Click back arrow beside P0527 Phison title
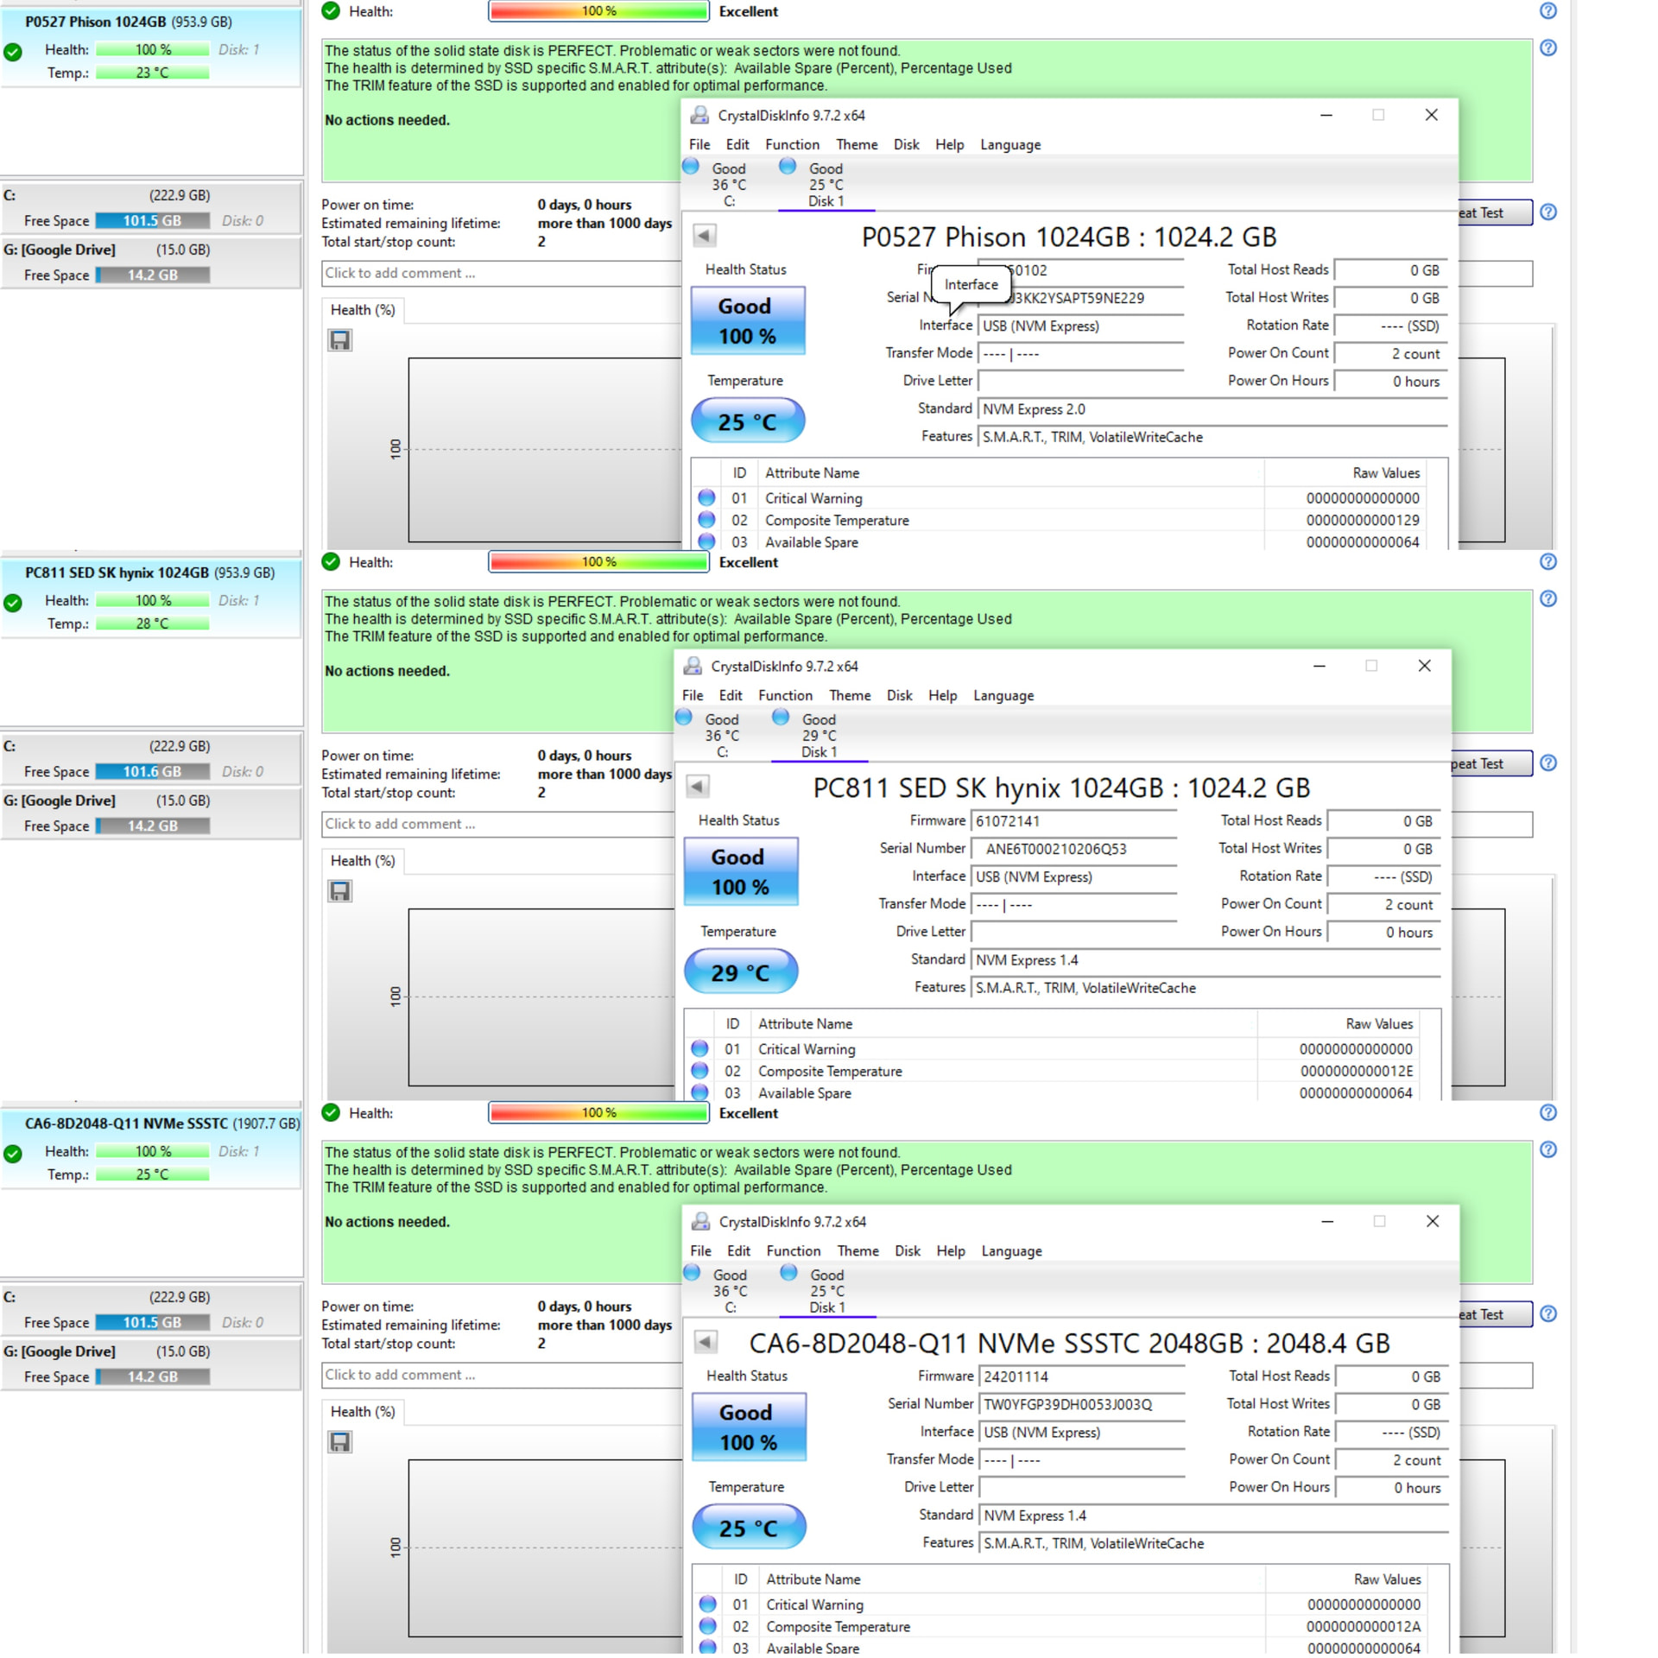Screen dimensions: 1658x1658 (704, 236)
